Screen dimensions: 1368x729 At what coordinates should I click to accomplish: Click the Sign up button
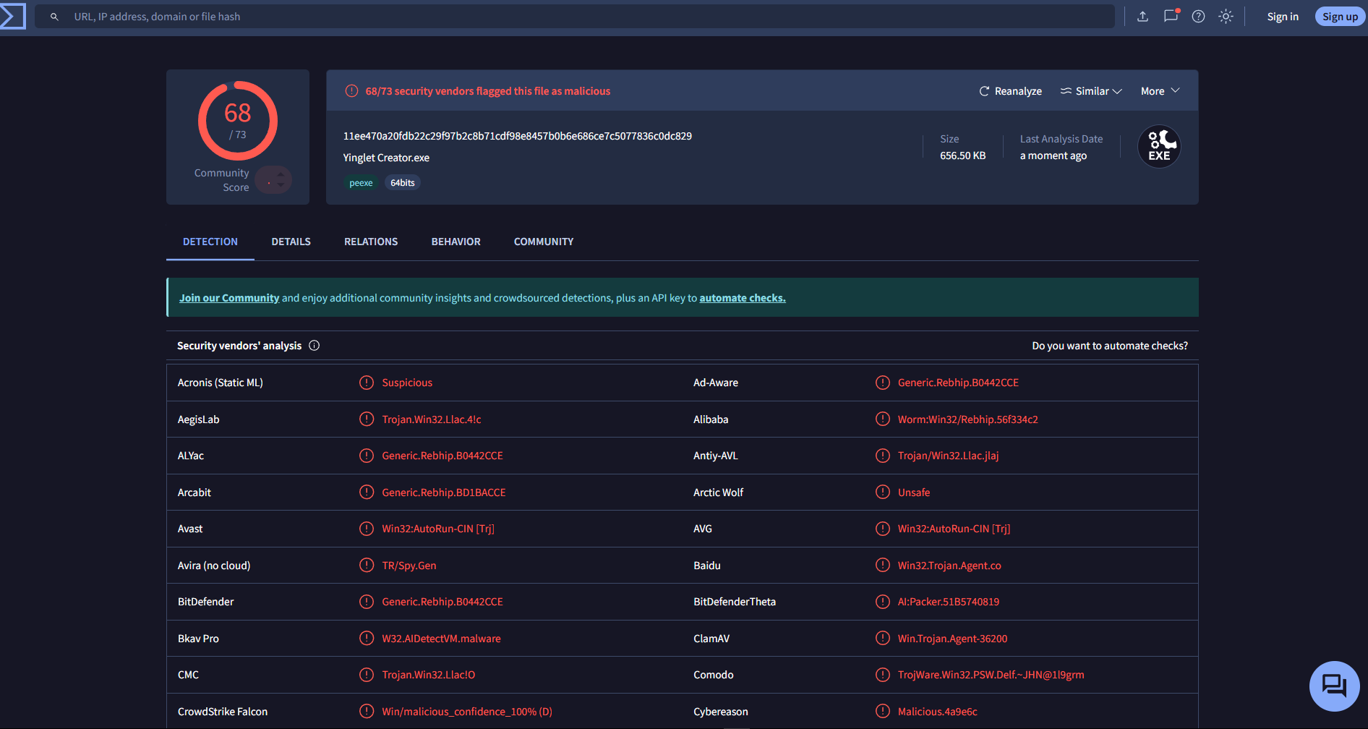1340,17
